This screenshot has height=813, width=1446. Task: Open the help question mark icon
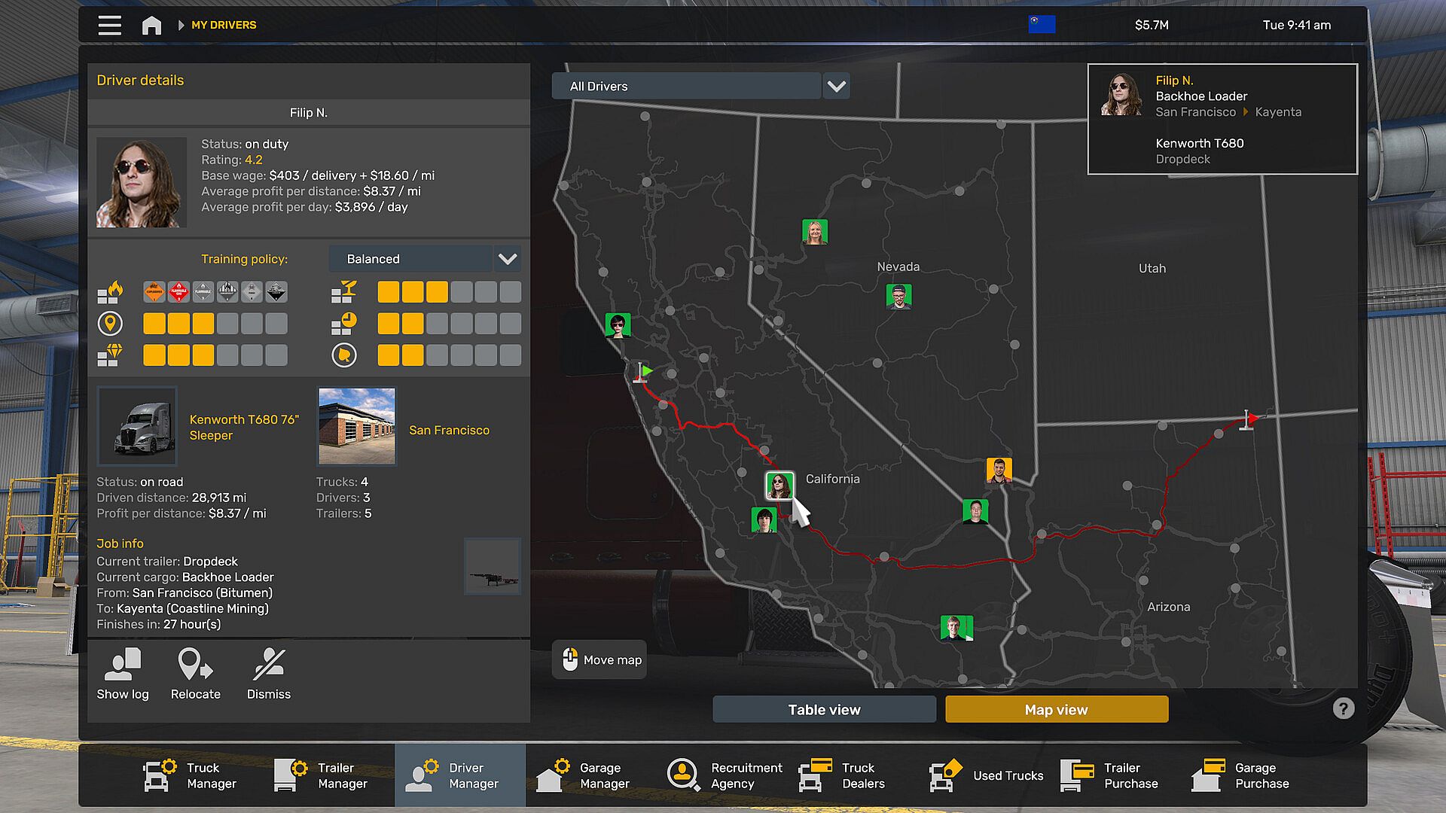point(1343,708)
